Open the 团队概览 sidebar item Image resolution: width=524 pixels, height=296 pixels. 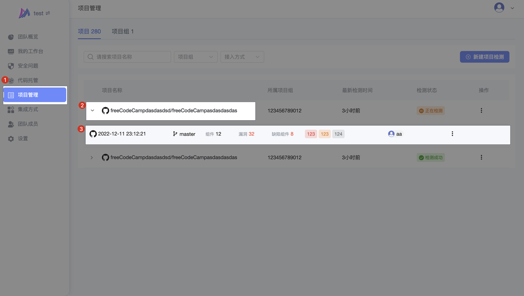(x=27, y=37)
